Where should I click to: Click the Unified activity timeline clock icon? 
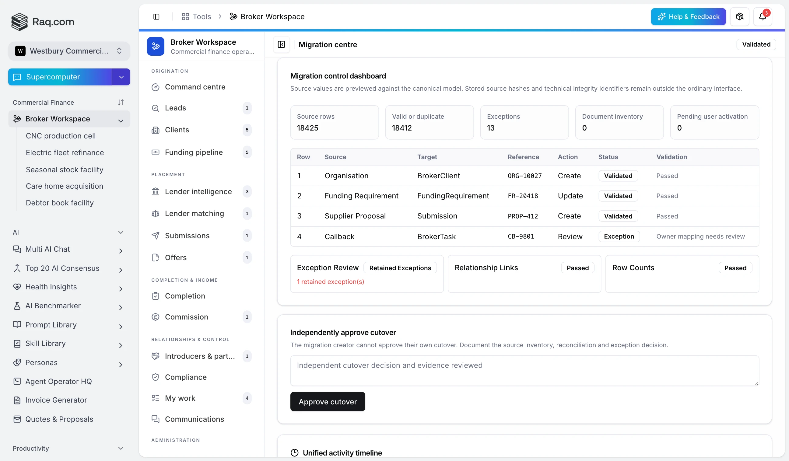point(294,453)
